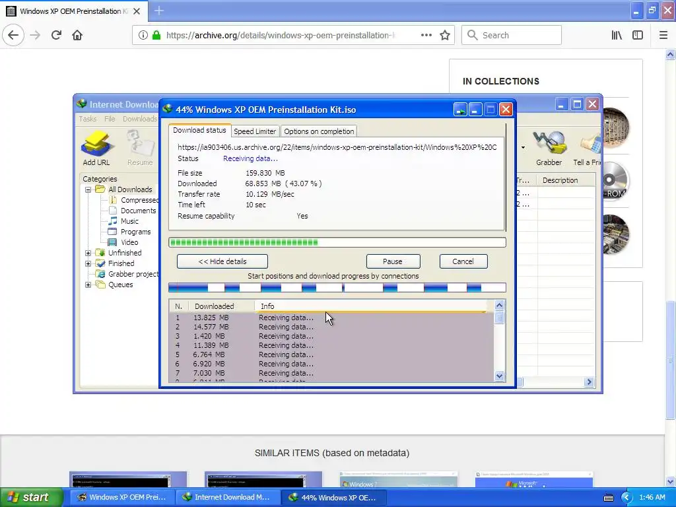
Task: Click the Hide details button
Action: (222, 261)
